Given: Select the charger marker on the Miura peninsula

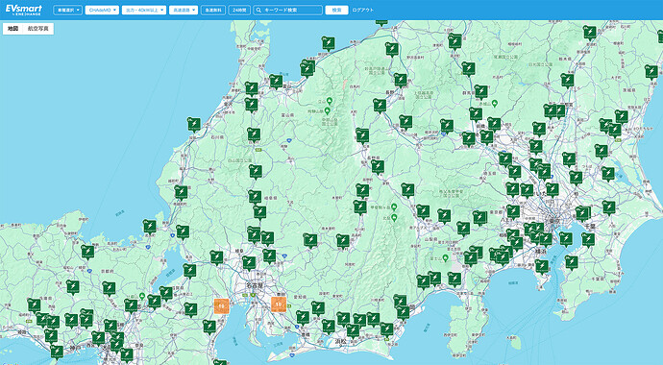Looking at the screenshot, I should [542, 266].
